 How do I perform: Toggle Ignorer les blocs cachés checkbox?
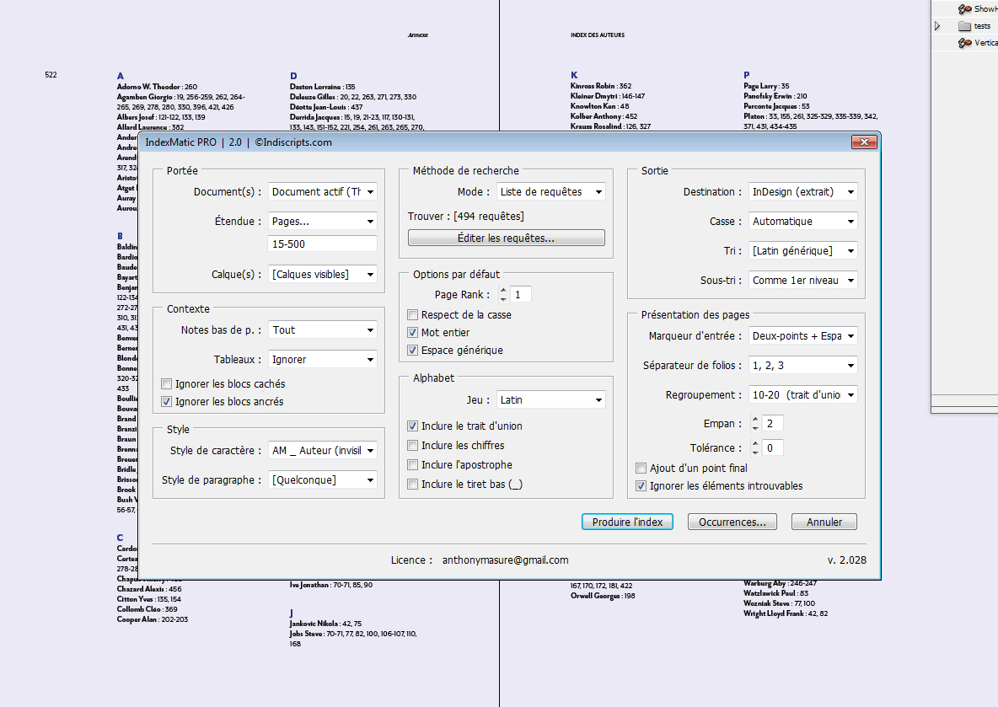coord(166,384)
